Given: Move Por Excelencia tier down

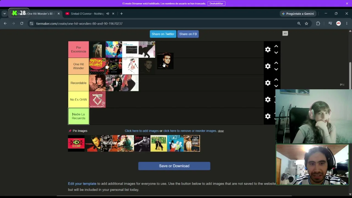Looking at the screenshot, I should (276, 53).
